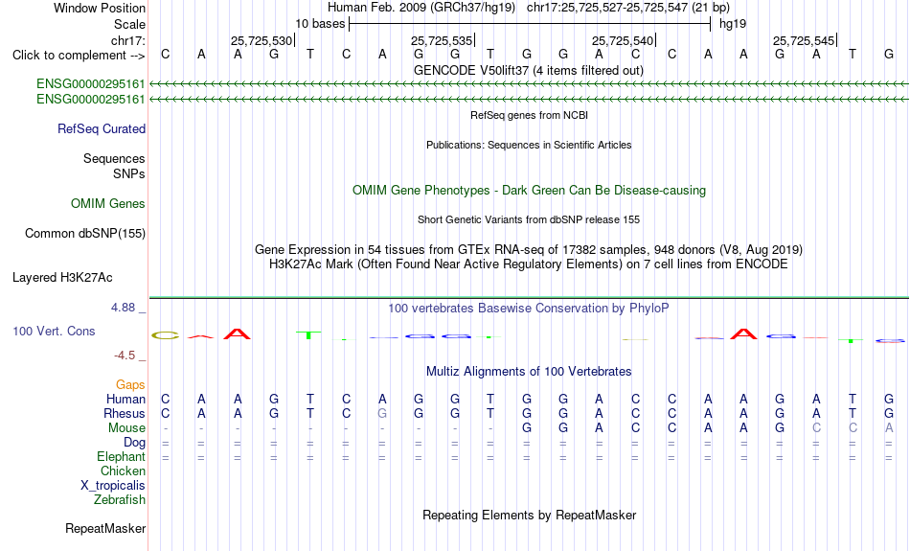The image size is (910, 551).
Task: Click the GTEx Gene Expression track title
Action: point(529,250)
